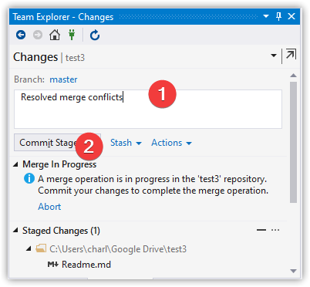
Task: Click the green Manage Connections plug icon
Action: click(72, 35)
